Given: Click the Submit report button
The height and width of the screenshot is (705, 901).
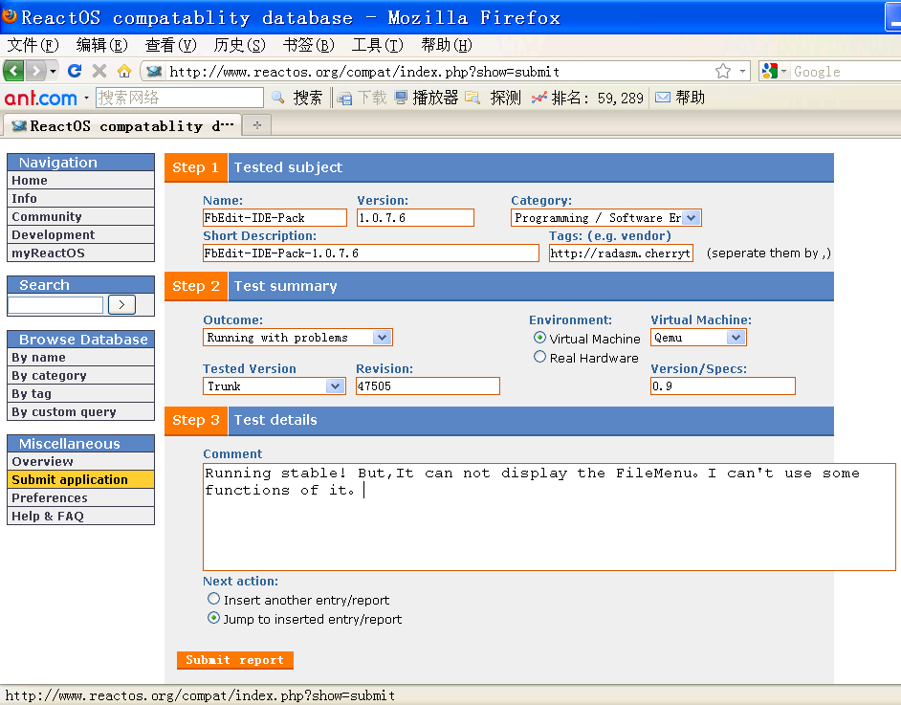Looking at the screenshot, I should coord(235,660).
